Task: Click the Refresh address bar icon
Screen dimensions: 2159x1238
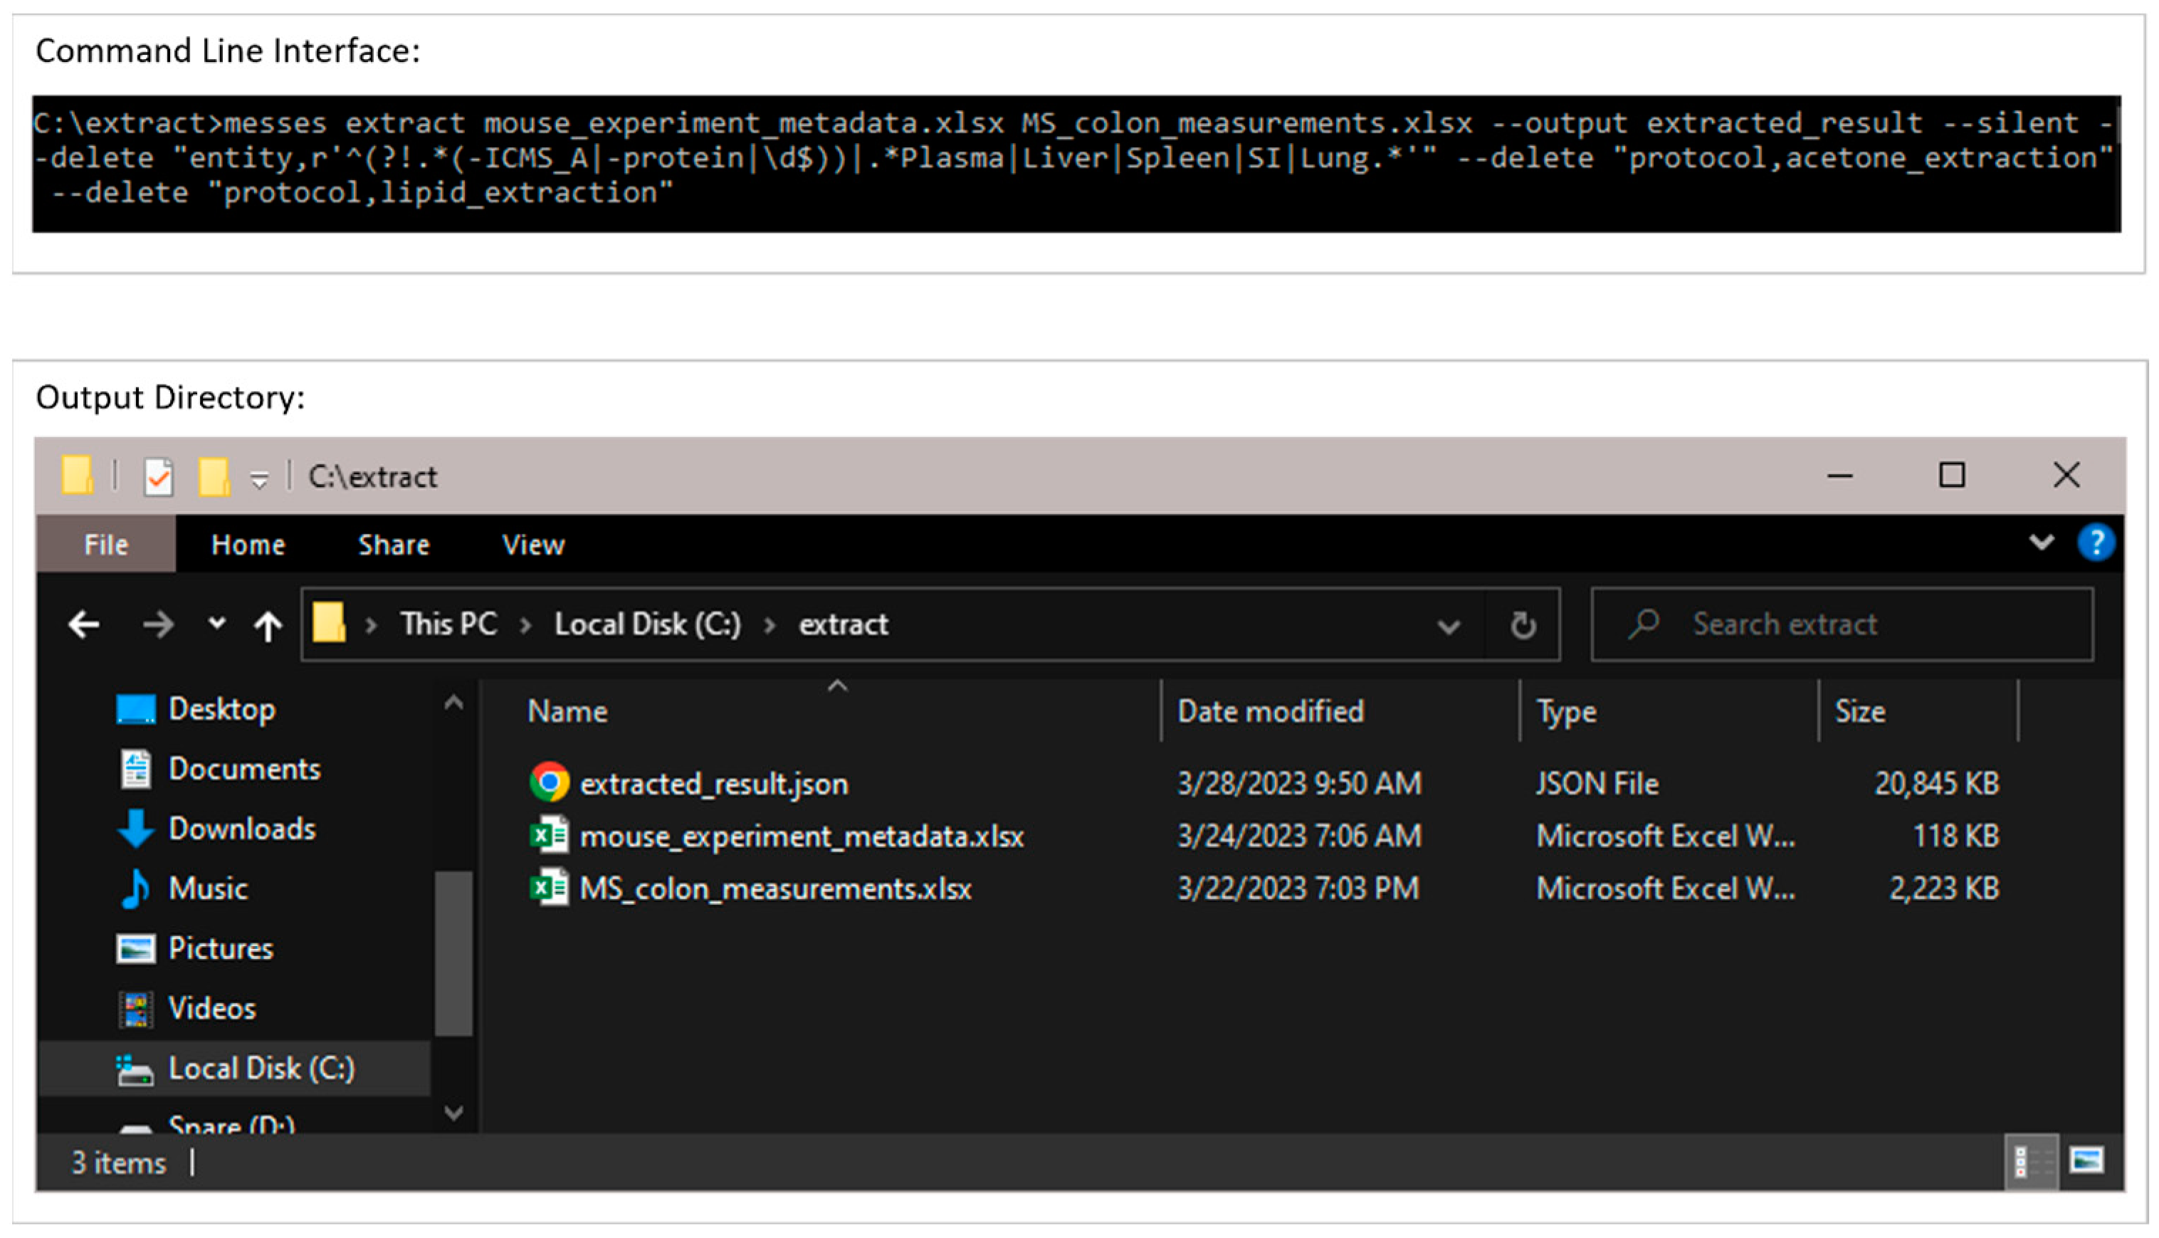Action: (x=1523, y=625)
